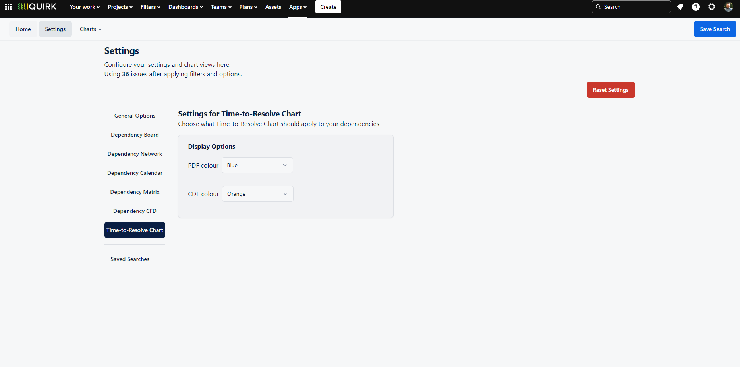Screen dimensions: 740x367
Task: Click the Create button
Action: 328,7
